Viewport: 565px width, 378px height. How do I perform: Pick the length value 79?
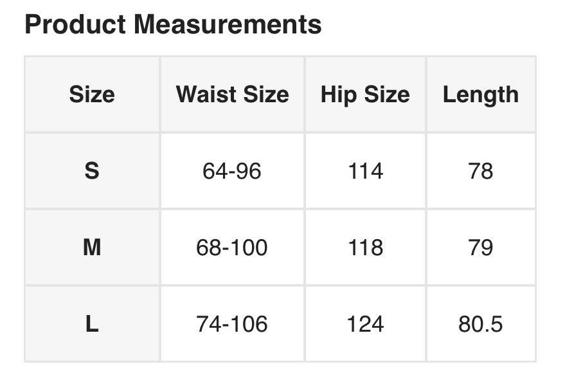pos(481,248)
